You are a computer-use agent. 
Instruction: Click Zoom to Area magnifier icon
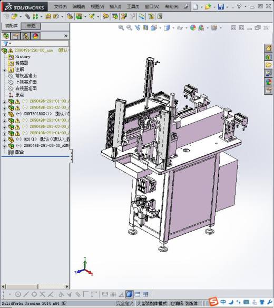(x=129, y=28)
